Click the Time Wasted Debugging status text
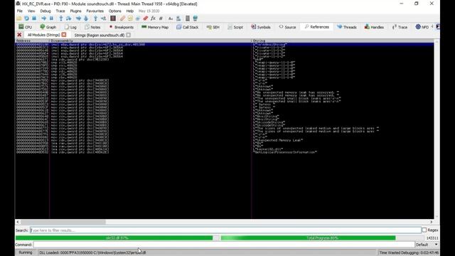 [409, 253]
